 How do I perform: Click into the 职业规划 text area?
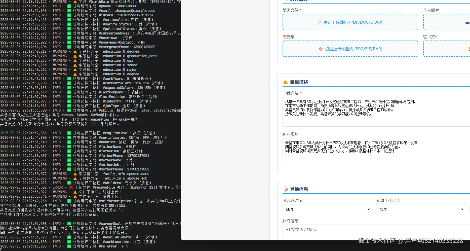coord(376,151)
